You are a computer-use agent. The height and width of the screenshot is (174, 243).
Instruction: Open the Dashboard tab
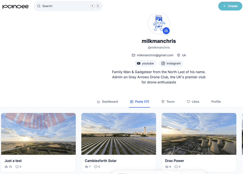[x=107, y=102]
